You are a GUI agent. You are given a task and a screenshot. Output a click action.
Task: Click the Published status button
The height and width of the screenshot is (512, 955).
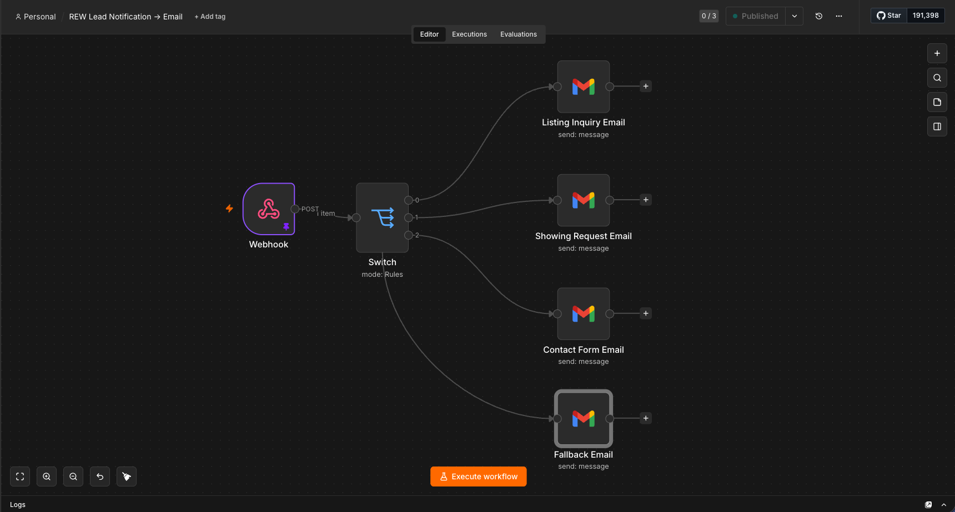click(756, 16)
